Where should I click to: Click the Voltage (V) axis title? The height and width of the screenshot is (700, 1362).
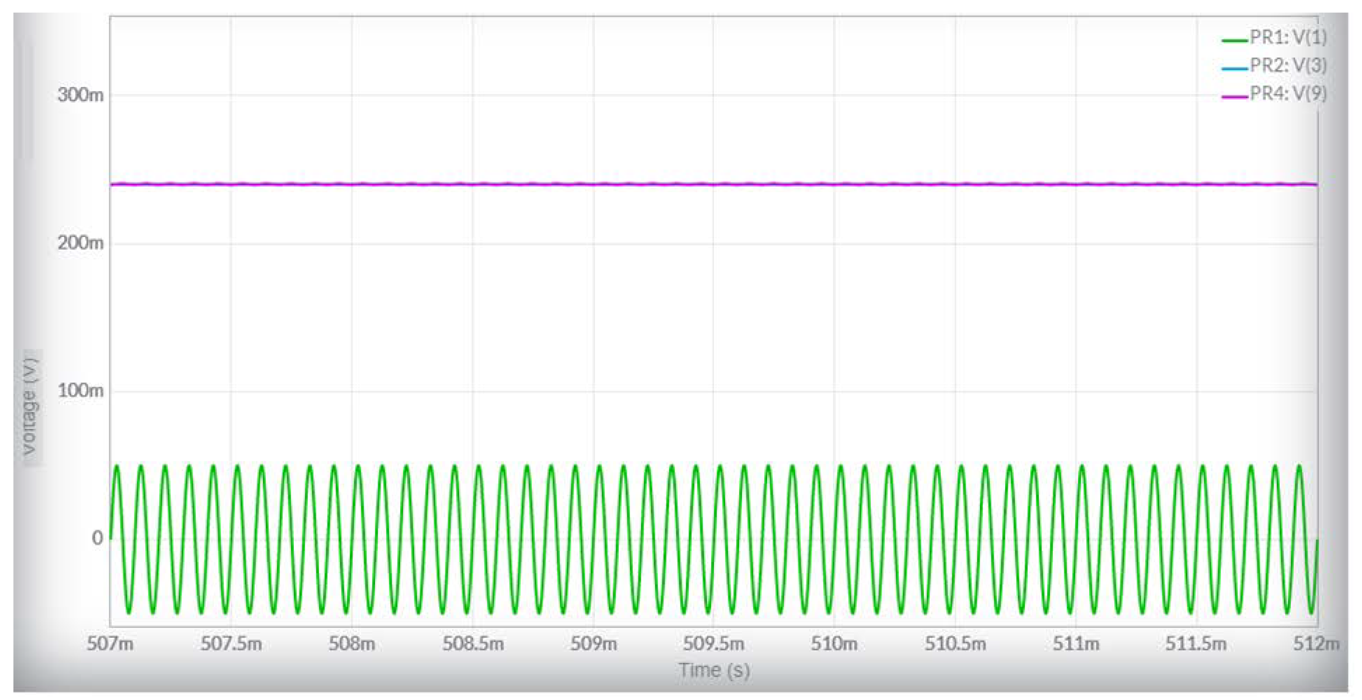[x=30, y=407]
